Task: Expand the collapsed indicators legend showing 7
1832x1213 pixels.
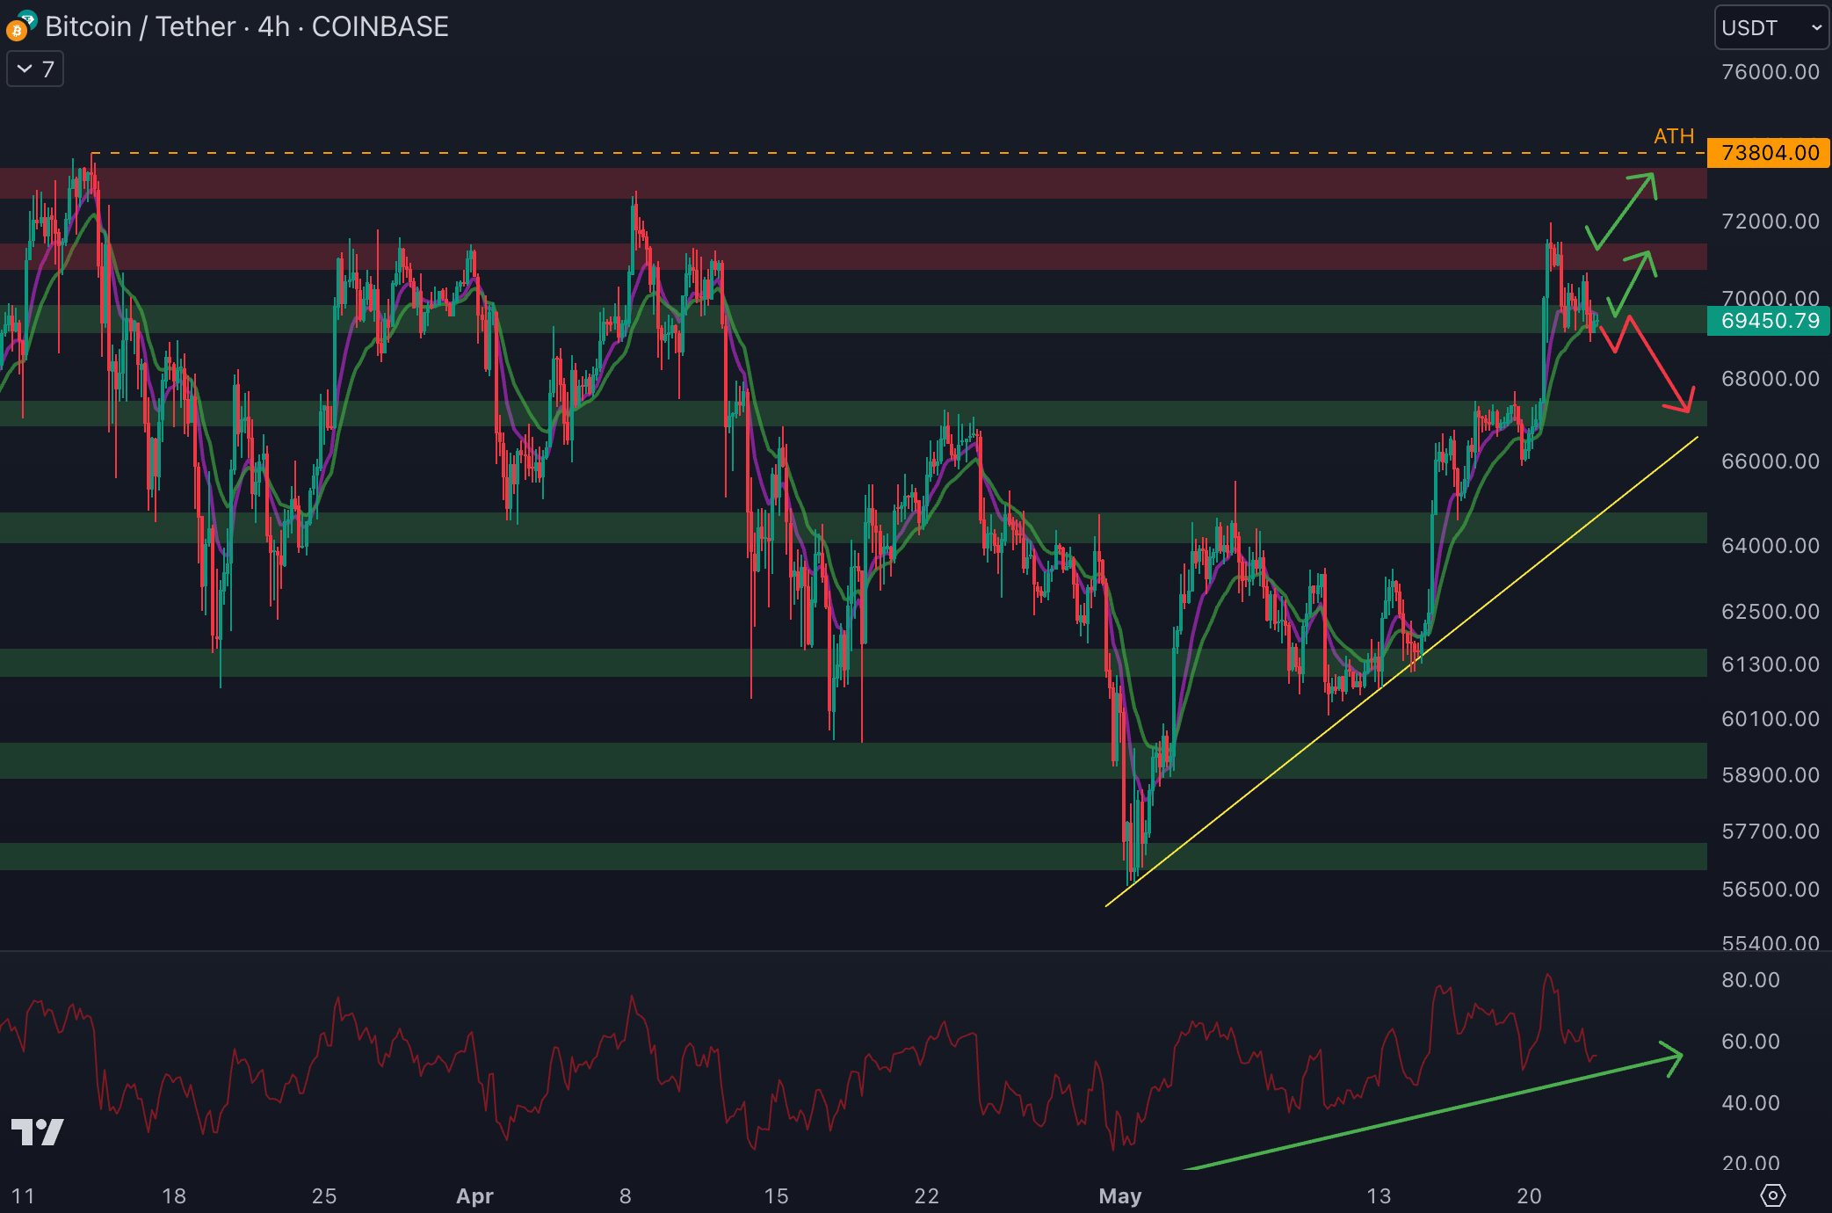Action: pyautogui.click(x=35, y=69)
